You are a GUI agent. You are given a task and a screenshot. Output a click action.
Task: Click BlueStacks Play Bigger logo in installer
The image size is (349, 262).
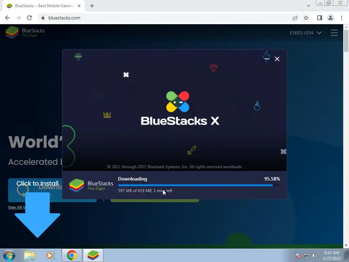pyautogui.click(x=91, y=185)
